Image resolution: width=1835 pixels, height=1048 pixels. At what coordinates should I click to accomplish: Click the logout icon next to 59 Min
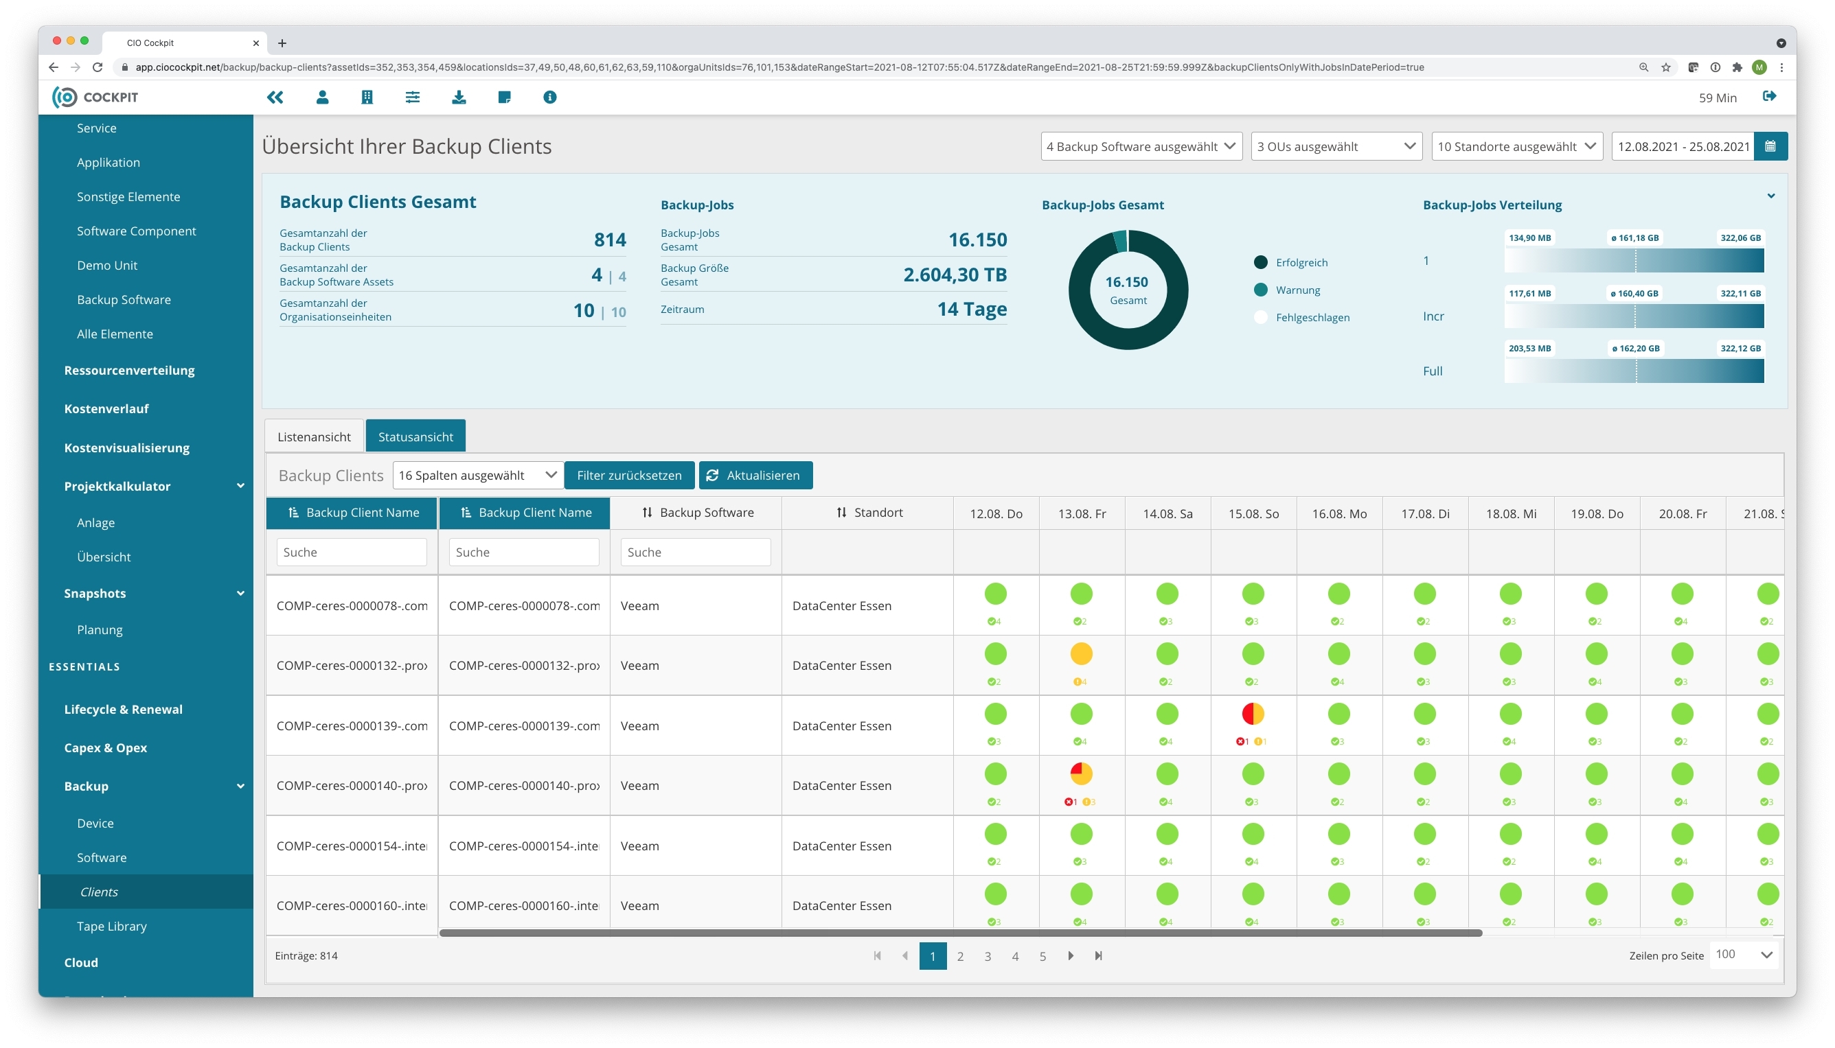(x=1769, y=97)
